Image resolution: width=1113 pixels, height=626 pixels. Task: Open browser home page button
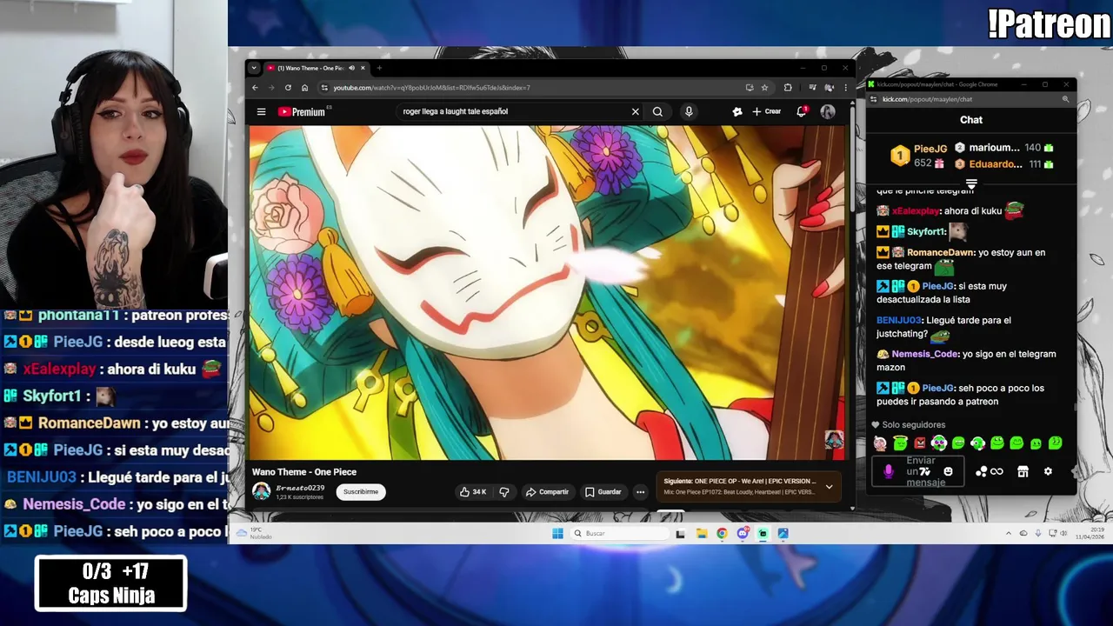(x=304, y=88)
